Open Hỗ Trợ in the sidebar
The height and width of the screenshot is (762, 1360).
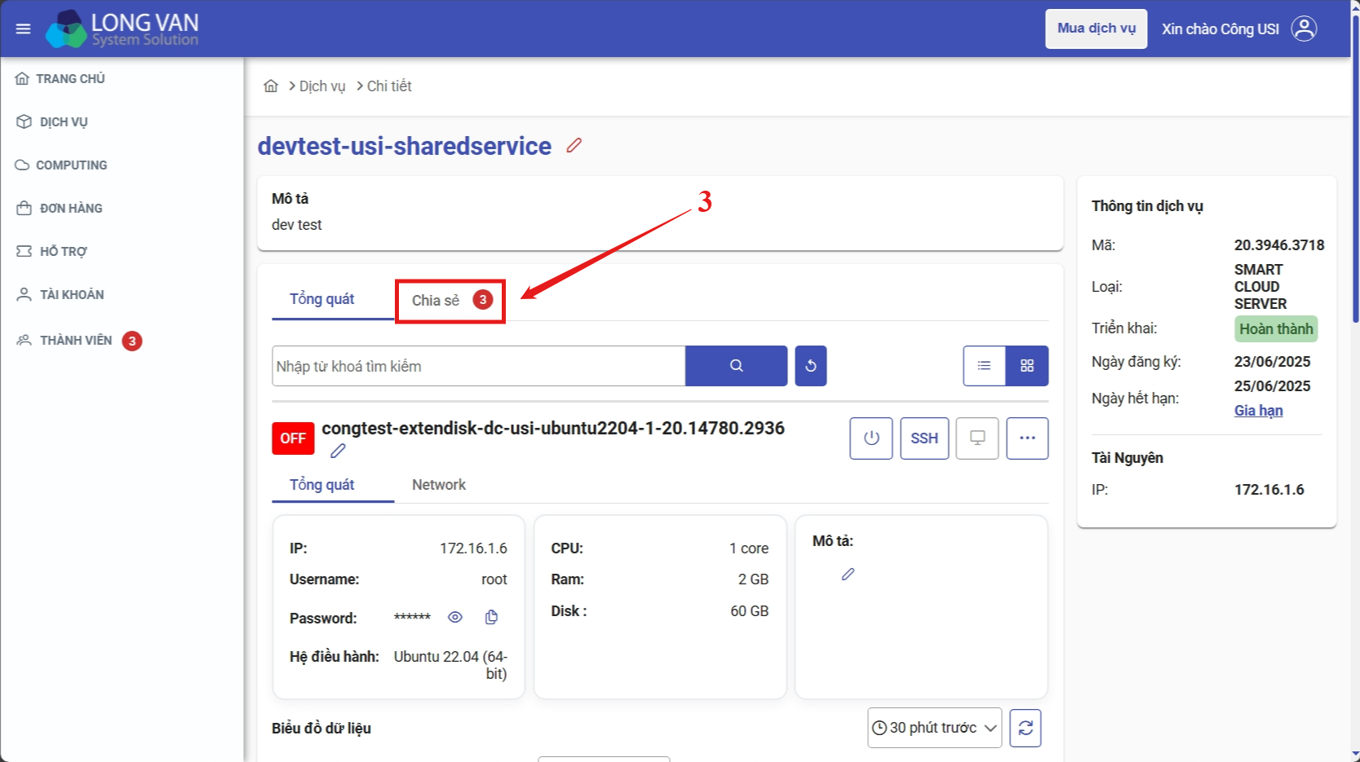pos(51,252)
